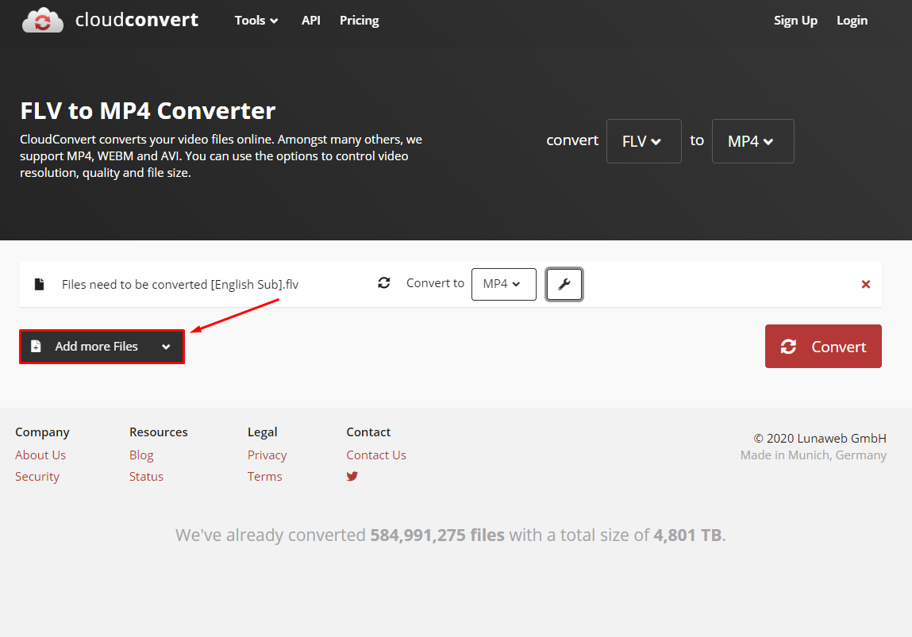The height and width of the screenshot is (637, 912).
Task: Open the About Us link
Action: coord(40,455)
